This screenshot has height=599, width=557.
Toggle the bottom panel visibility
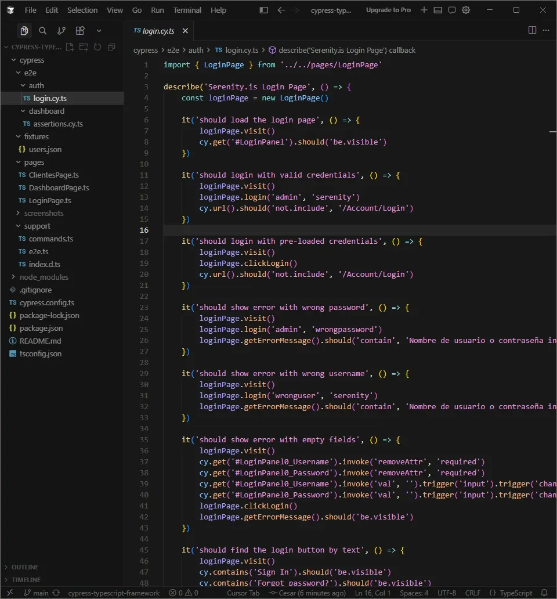click(438, 10)
